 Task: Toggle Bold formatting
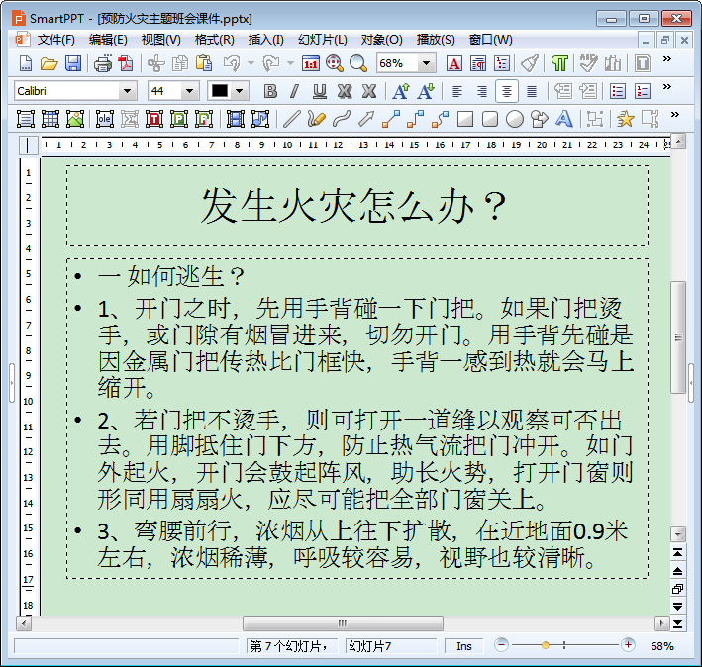point(270,91)
